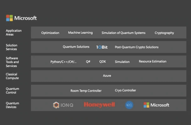Click the Python/C++/C#/... entry
The width and height of the screenshot is (191, 125).
click(63, 62)
